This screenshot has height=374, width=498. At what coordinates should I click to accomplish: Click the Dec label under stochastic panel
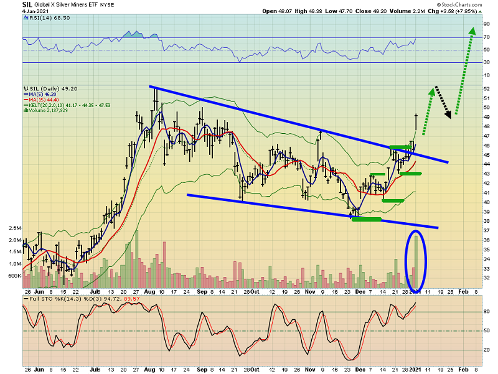point(360,370)
